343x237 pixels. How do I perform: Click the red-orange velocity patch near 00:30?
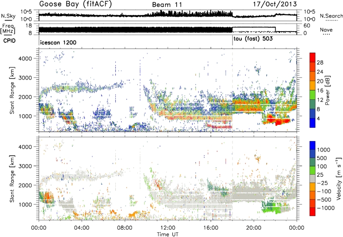48,197
